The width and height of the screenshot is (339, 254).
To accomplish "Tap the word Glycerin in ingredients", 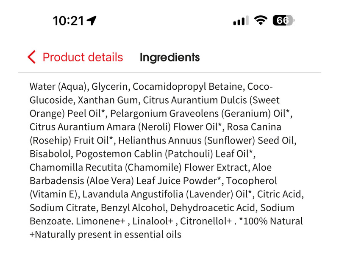I will [x=110, y=87].
